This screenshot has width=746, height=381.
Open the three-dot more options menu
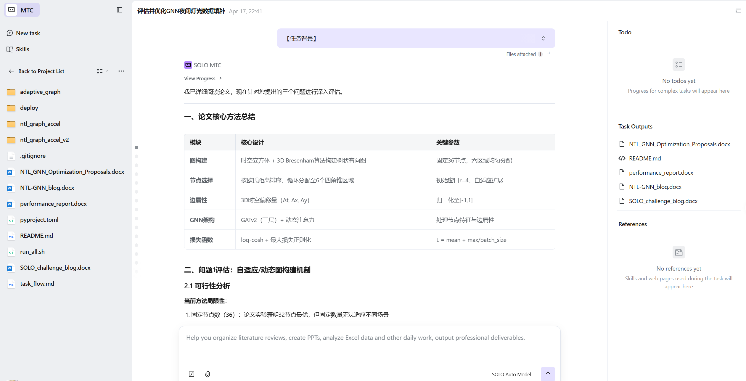[121, 71]
